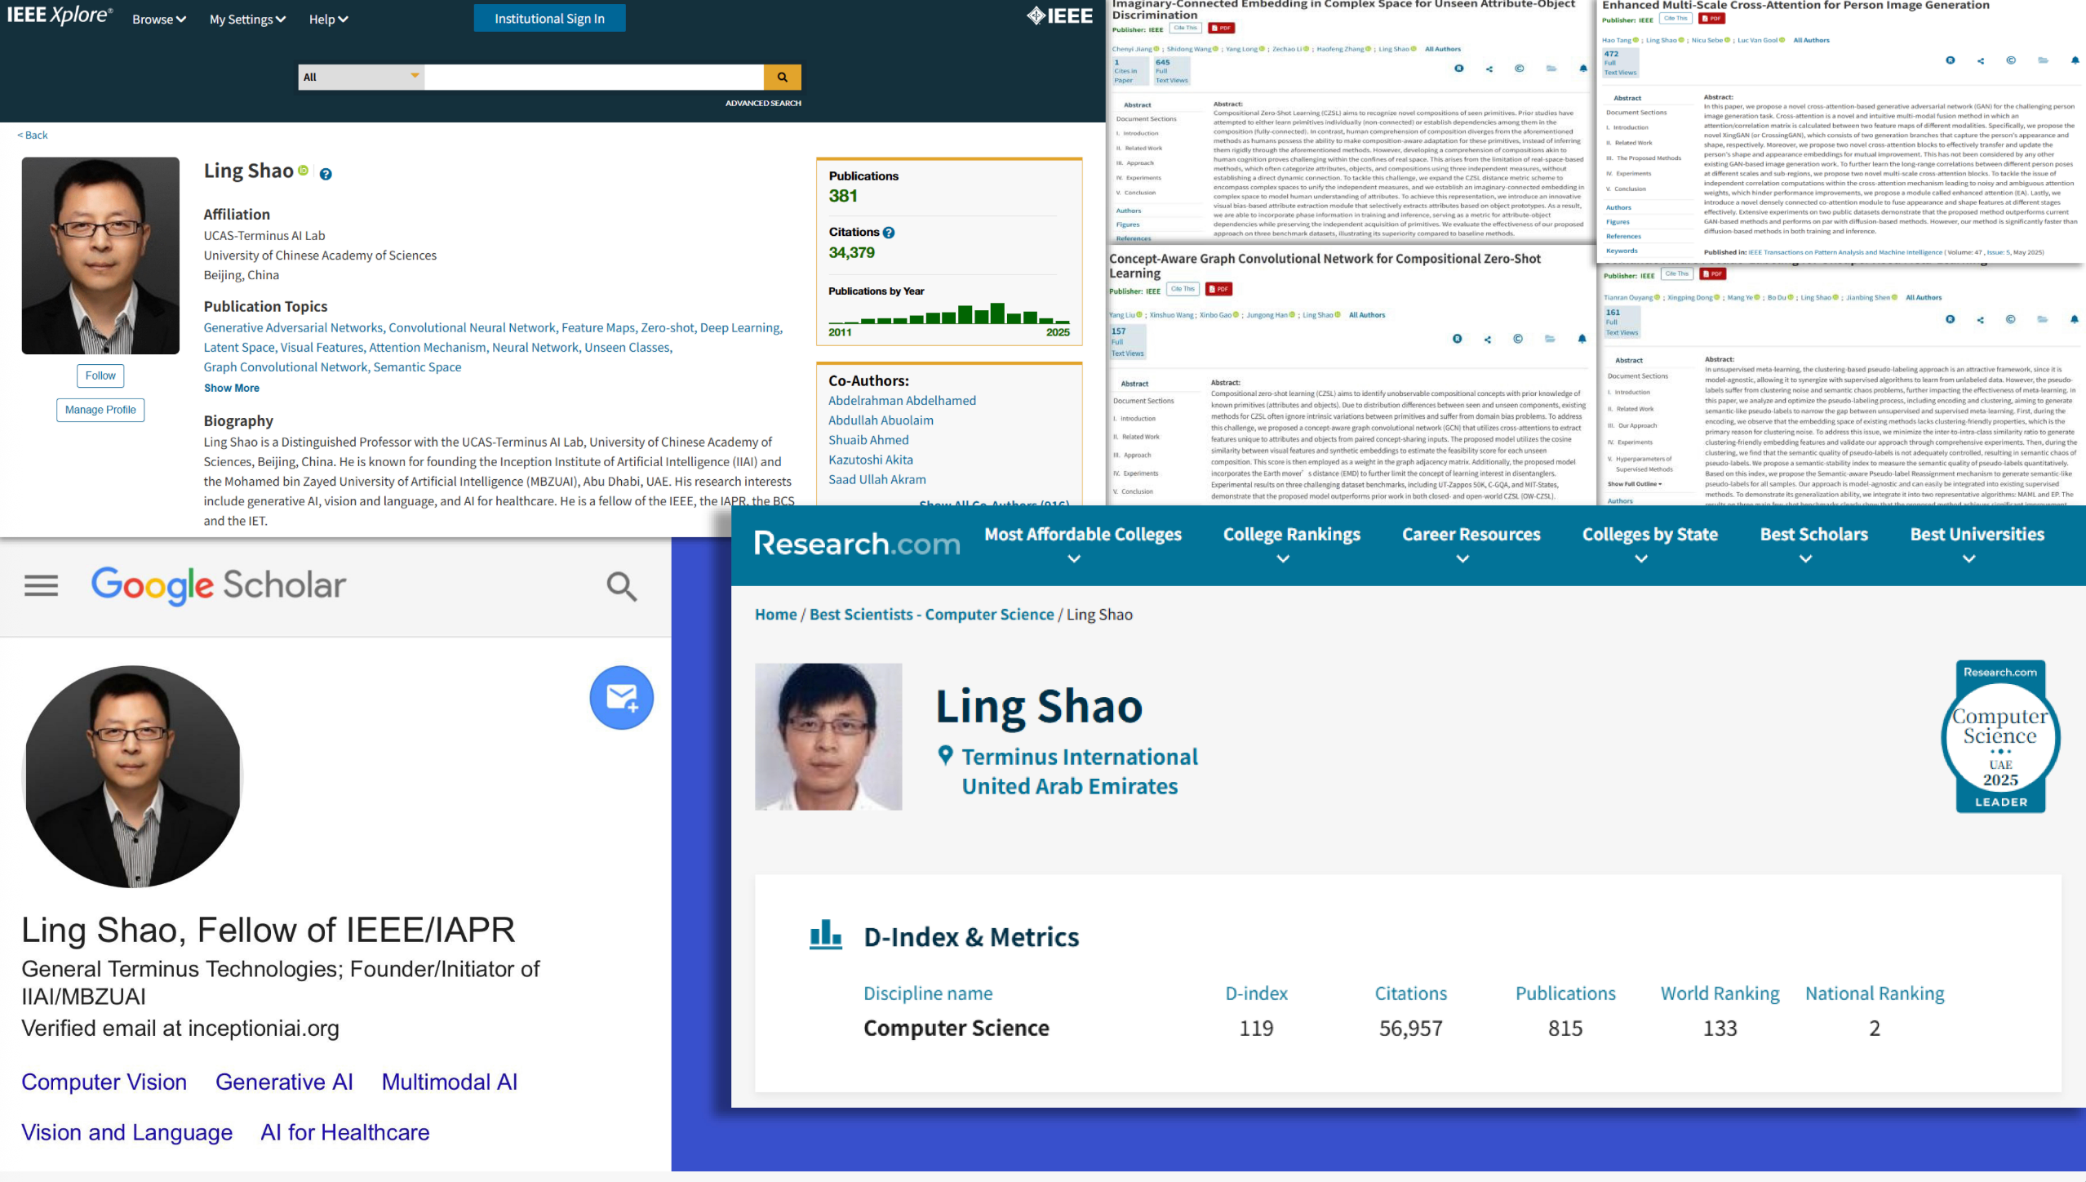This screenshot has width=2086, height=1182.
Task: Run a search with the magnifier icon
Action: coord(782,77)
